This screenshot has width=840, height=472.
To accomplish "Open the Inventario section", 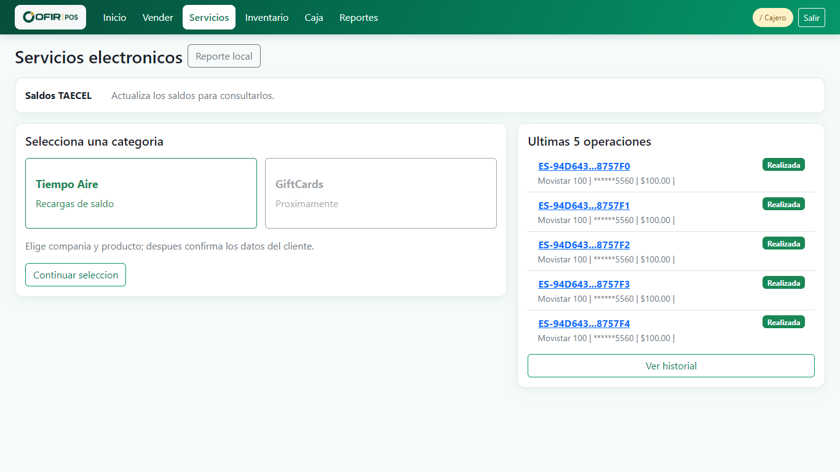I will tap(267, 17).
